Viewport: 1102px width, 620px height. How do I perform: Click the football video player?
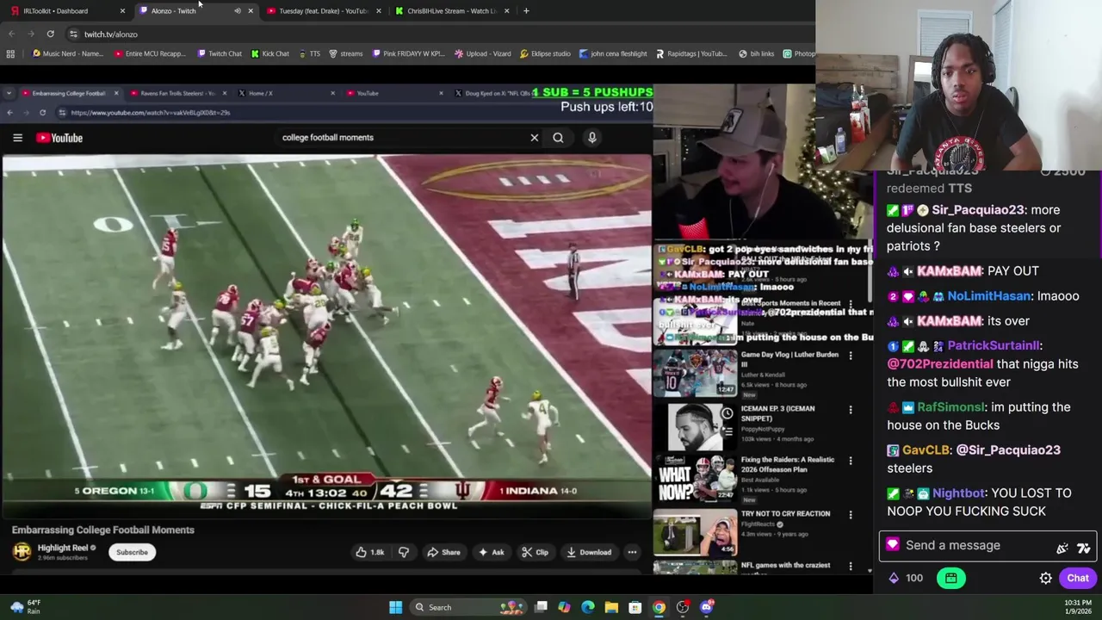pos(326,336)
